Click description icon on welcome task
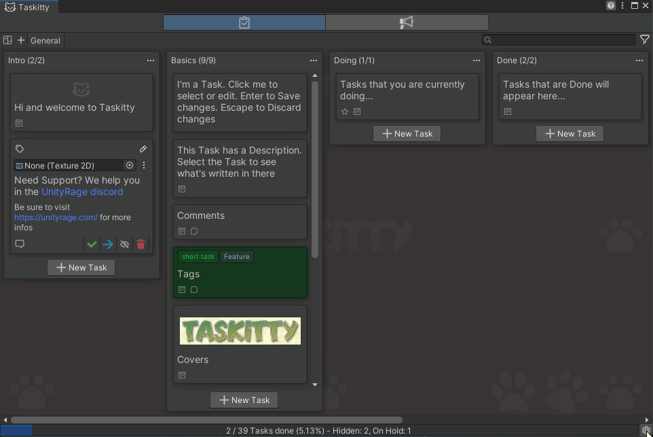The width and height of the screenshot is (653, 437). tap(19, 123)
